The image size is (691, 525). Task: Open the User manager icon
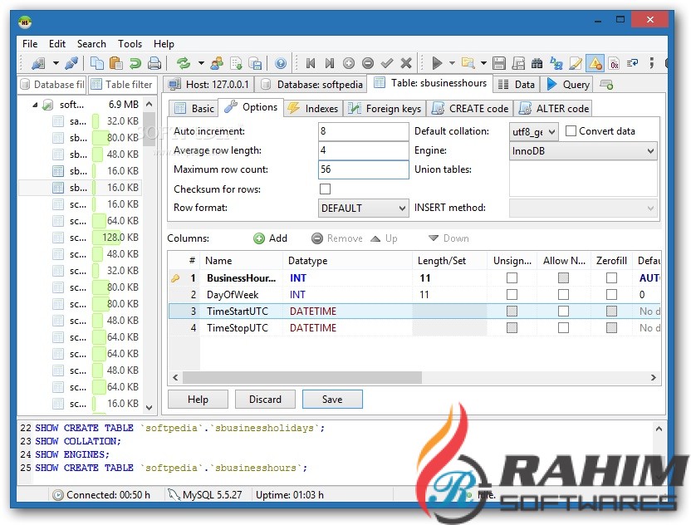tap(217, 63)
